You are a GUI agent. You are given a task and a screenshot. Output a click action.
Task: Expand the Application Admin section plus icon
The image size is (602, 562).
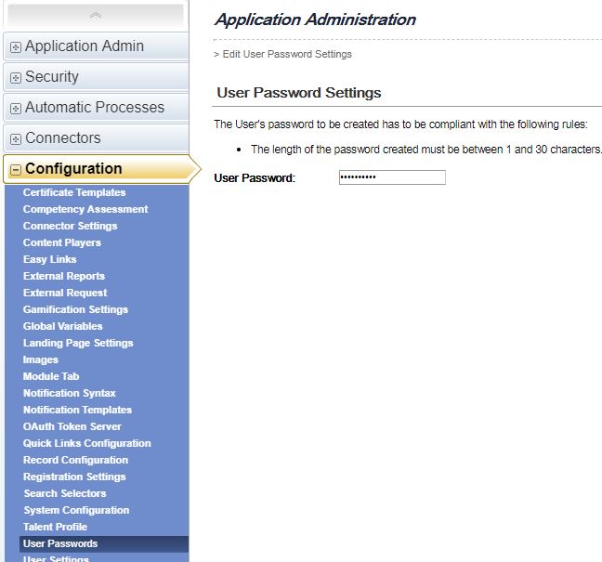16,47
